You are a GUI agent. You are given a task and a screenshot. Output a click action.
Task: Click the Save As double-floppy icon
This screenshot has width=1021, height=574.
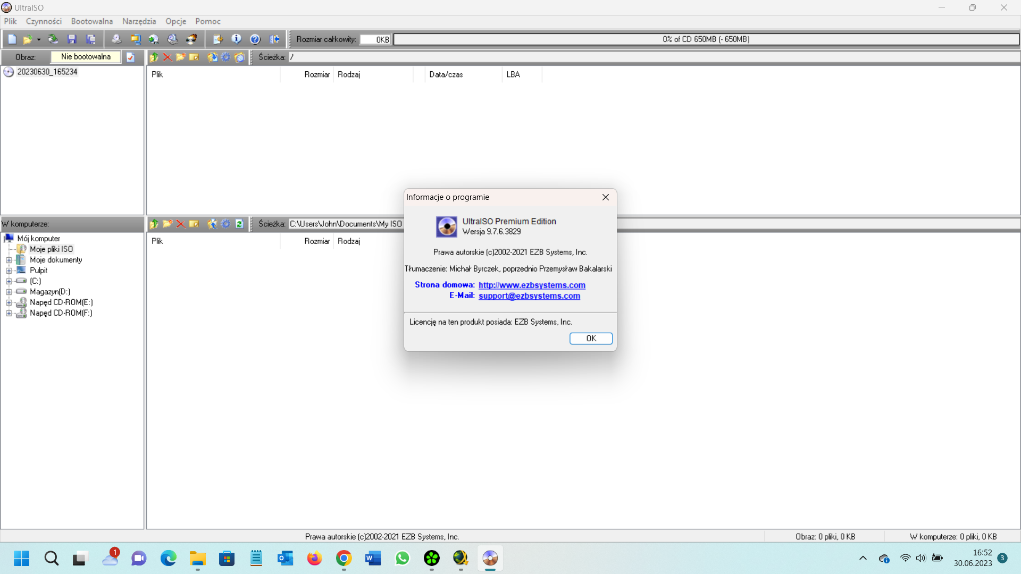coord(91,39)
